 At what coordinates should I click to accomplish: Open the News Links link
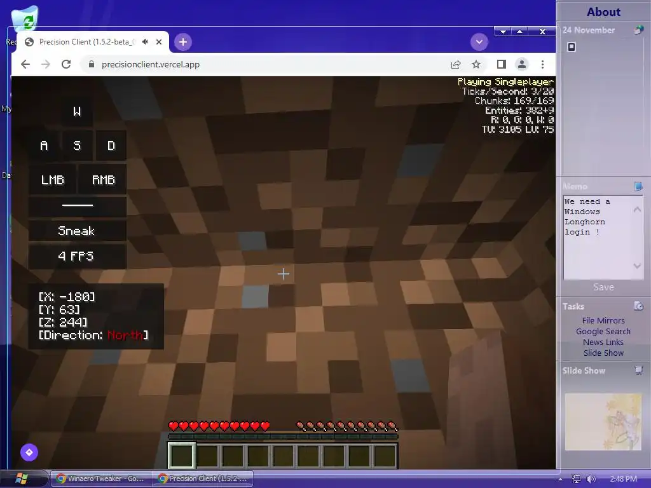click(x=603, y=342)
